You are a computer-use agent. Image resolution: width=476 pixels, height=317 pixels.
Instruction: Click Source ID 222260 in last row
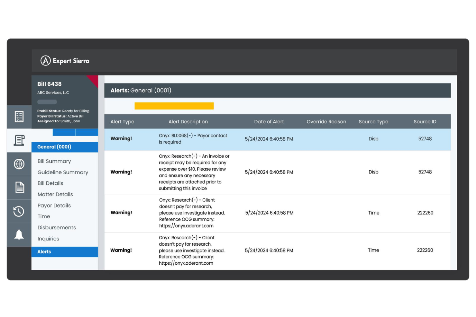425,250
